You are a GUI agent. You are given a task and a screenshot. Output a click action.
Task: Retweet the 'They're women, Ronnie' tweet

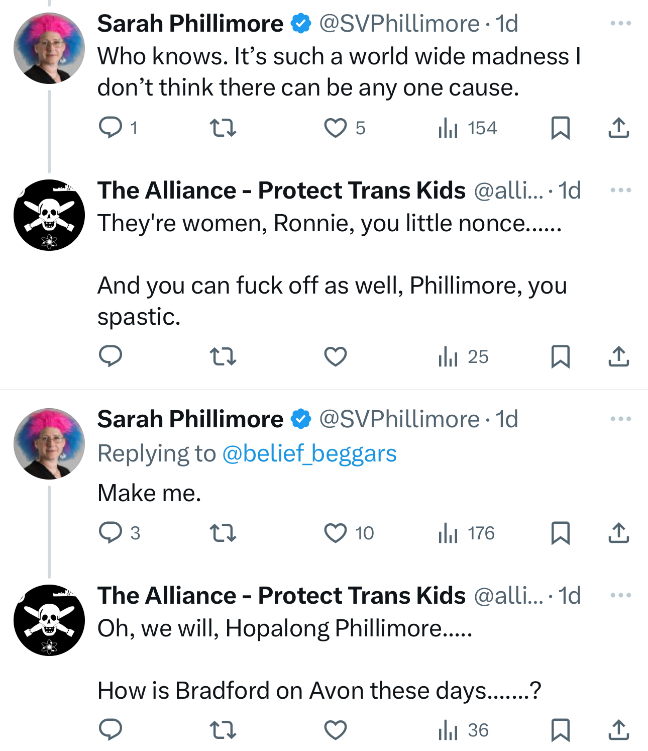[x=223, y=356]
